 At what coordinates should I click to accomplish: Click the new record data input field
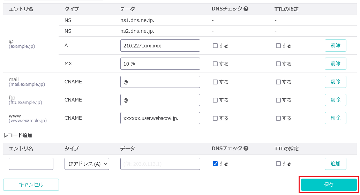(x=160, y=164)
